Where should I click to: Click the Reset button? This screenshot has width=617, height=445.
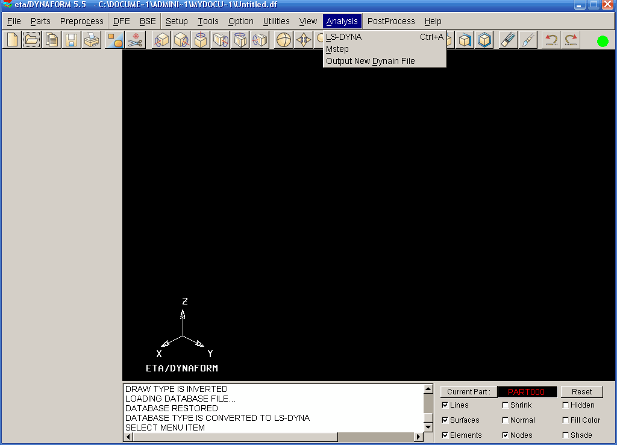(x=581, y=392)
